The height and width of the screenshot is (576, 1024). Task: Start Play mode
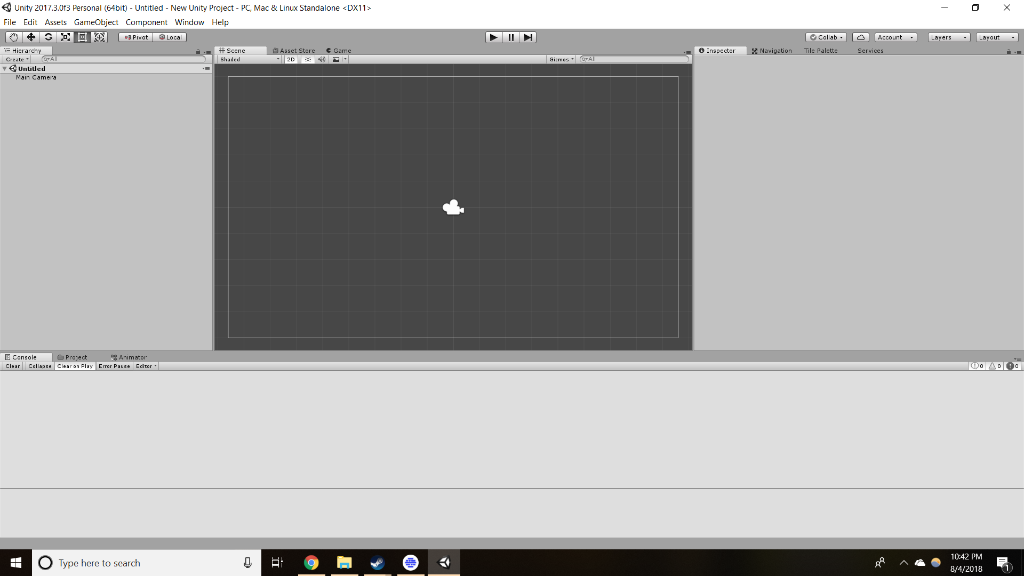click(494, 37)
